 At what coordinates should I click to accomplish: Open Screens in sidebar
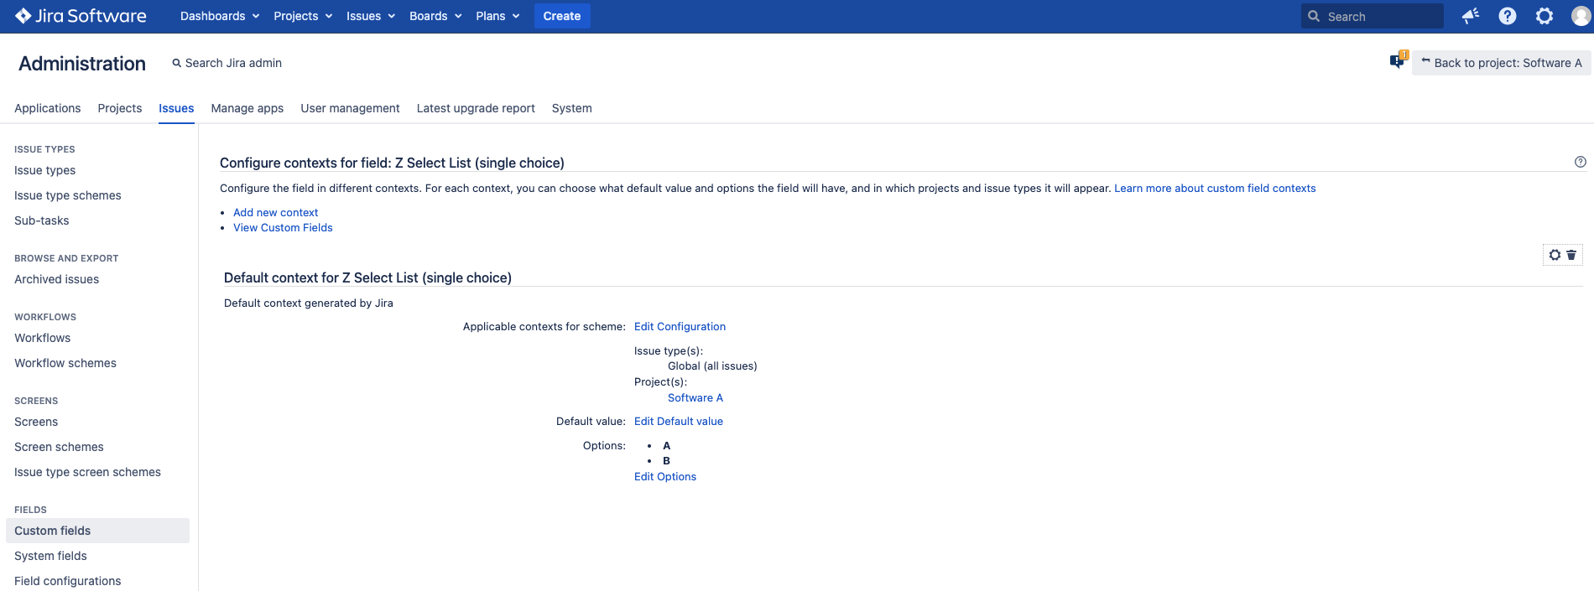point(36,422)
